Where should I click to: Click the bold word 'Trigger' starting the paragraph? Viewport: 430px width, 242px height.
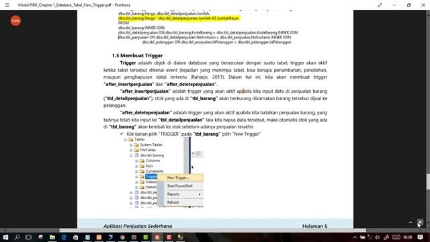(x=128, y=63)
